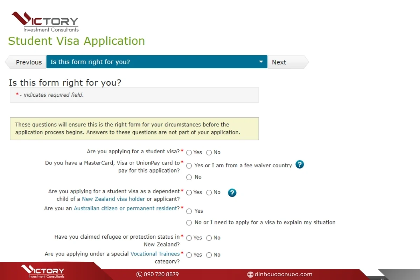The image size is (420, 280).
Task: Select Yes for Vocational Trainees category
Action: 189,255
